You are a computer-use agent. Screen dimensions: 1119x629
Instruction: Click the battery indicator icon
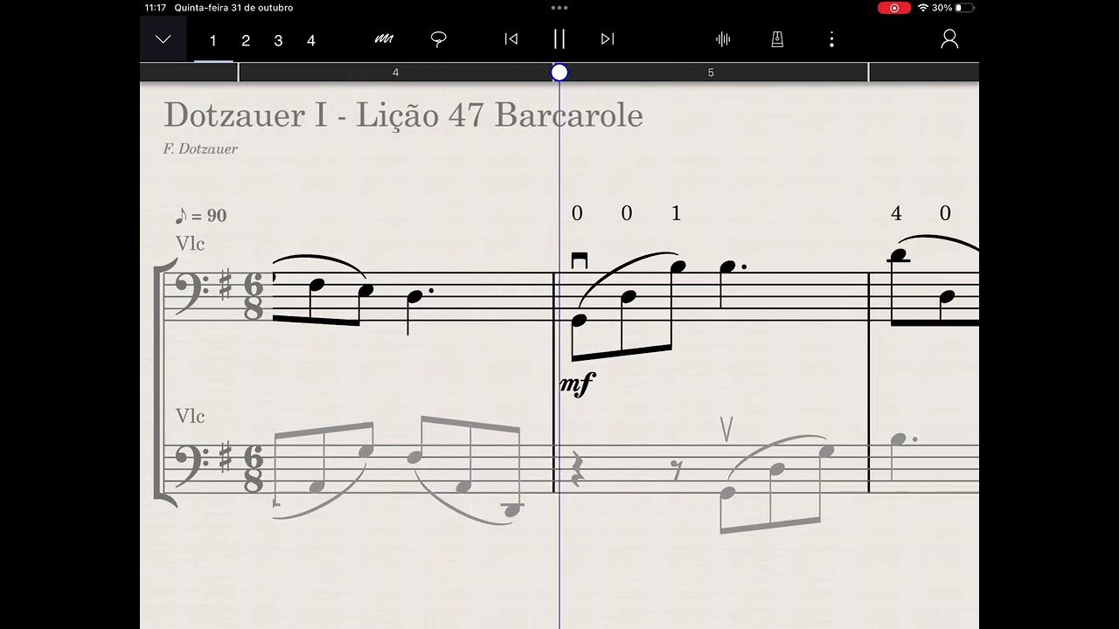964,8
